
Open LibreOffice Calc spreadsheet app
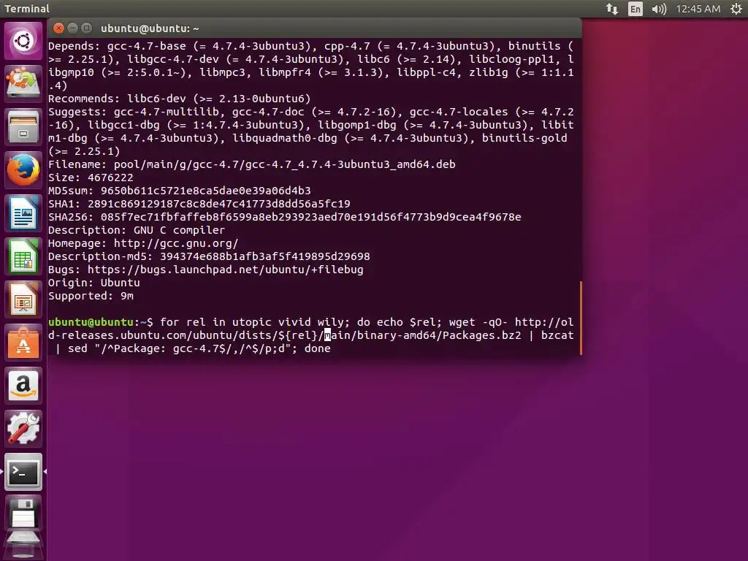click(x=23, y=256)
